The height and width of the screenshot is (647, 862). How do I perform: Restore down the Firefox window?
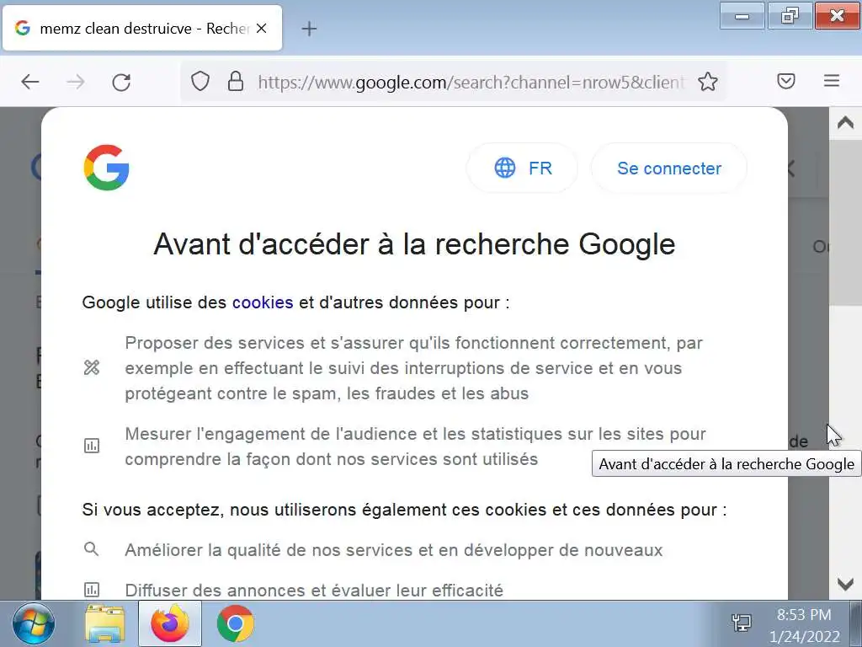(x=790, y=15)
